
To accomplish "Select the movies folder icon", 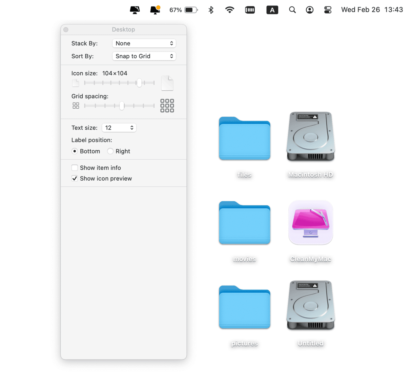I will coord(244,223).
